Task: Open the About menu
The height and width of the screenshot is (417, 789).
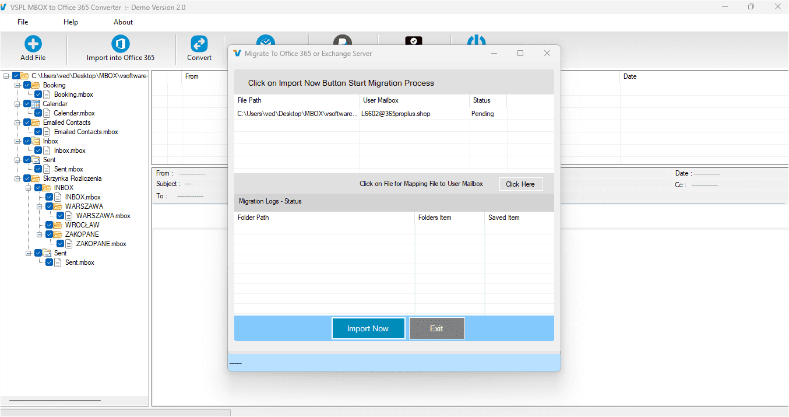Action: (123, 22)
